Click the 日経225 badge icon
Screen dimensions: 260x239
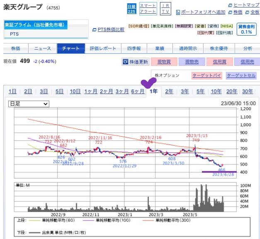click(131, 9)
